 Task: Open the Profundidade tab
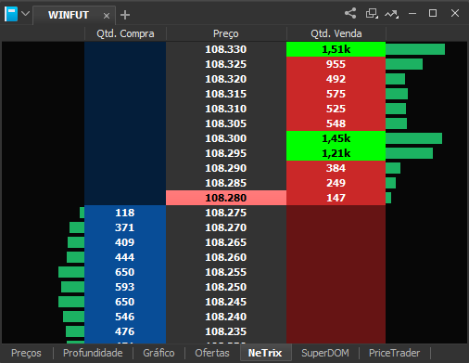[x=93, y=353]
